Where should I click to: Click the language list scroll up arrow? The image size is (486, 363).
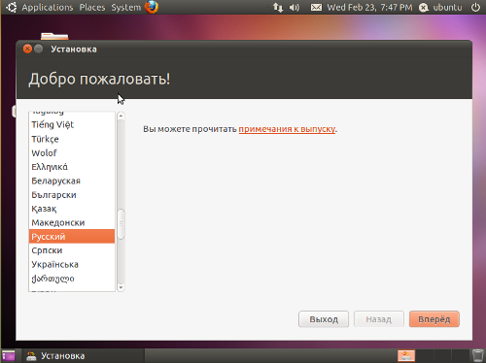coord(121,115)
